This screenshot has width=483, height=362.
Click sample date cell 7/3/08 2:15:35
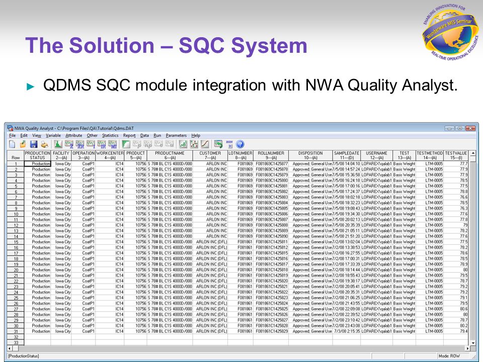347,331
